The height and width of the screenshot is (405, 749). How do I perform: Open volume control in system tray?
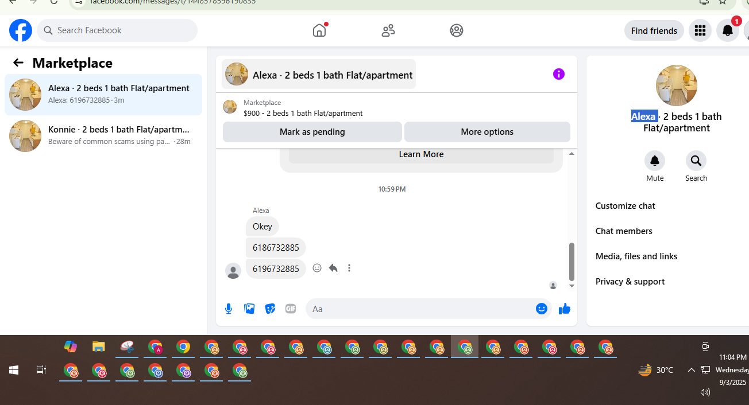point(705,392)
